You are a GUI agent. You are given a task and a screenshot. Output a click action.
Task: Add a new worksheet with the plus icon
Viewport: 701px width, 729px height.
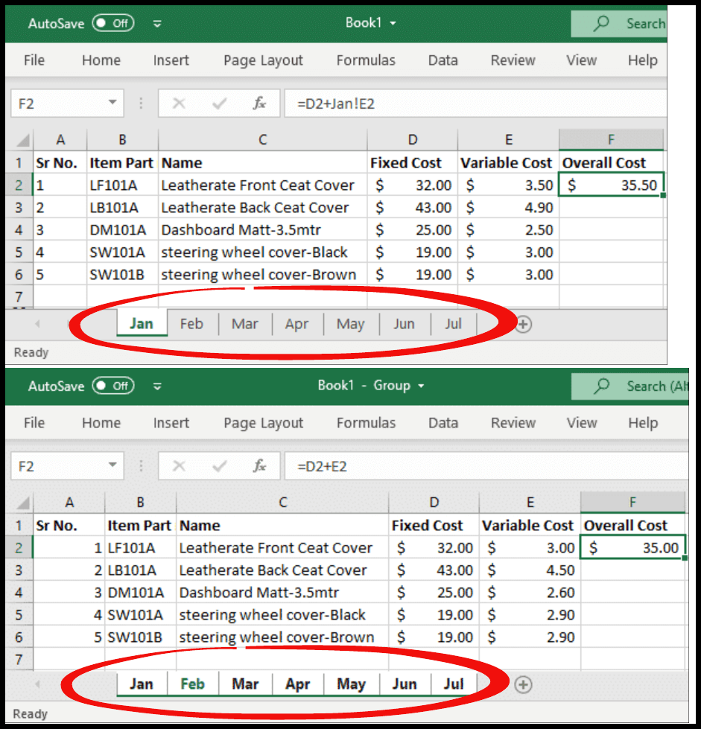[524, 324]
